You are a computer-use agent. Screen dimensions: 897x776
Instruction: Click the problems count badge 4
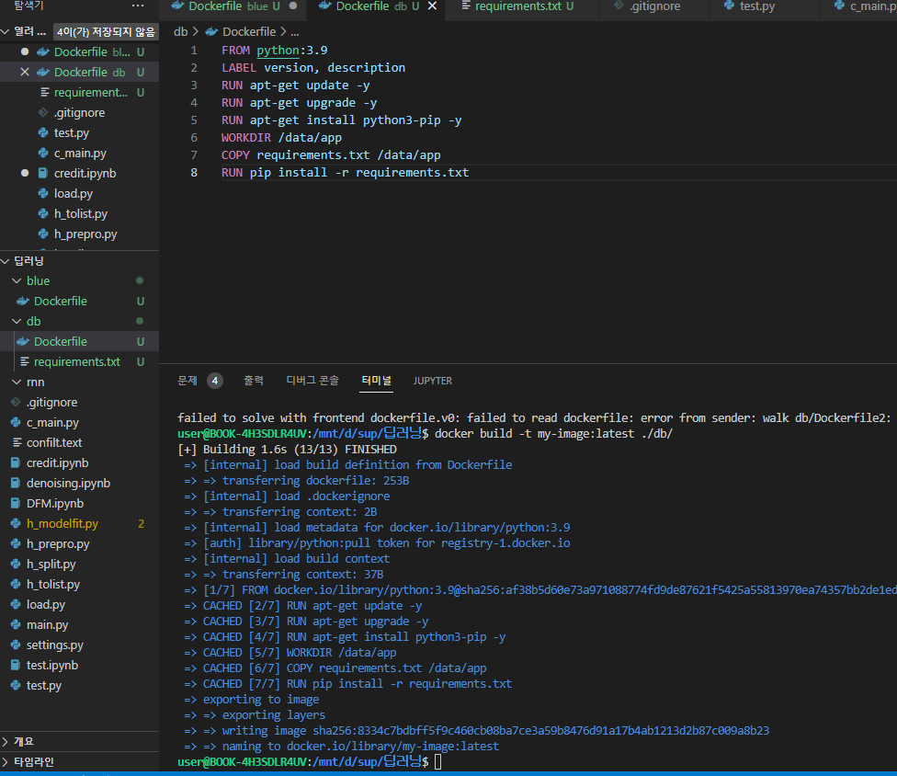click(215, 381)
